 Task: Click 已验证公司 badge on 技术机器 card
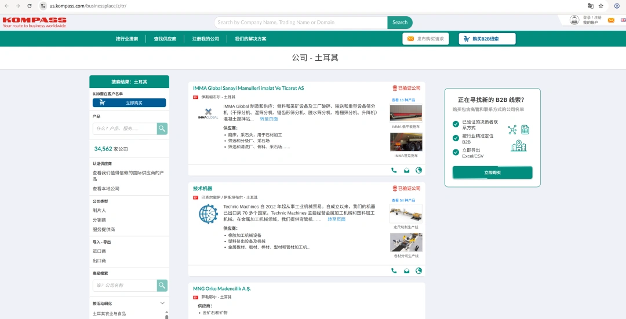(x=406, y=188)
